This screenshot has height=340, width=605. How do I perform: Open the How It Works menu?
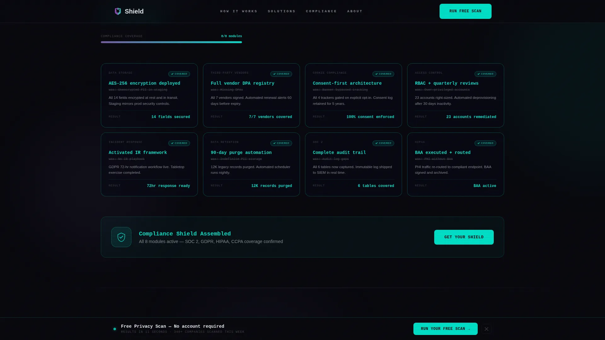coord(239,11)
